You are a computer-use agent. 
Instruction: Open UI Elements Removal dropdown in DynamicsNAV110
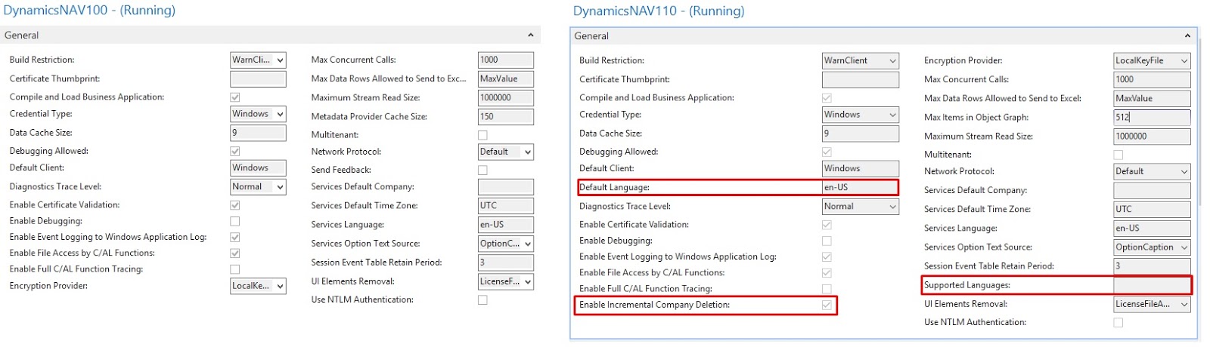click(x=1152, y=304)
